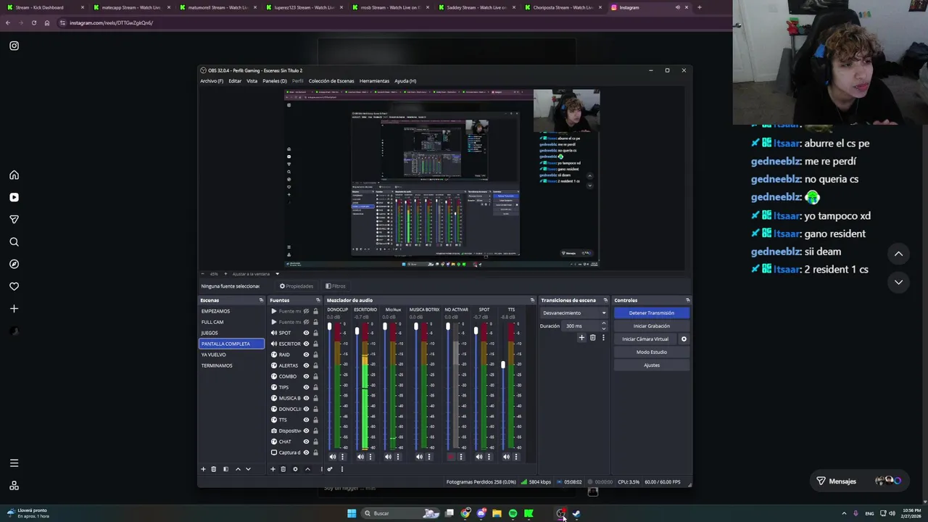Move the source up in Fuentes toolbar
The image size is (928, 522).
point(307,469)
